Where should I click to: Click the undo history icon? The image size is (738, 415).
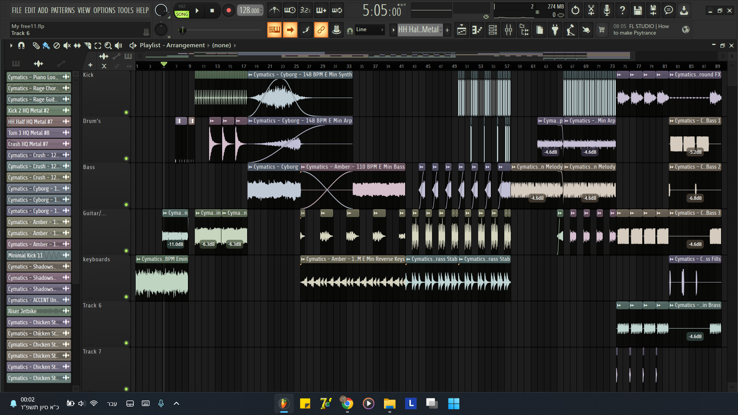(575, 10)
